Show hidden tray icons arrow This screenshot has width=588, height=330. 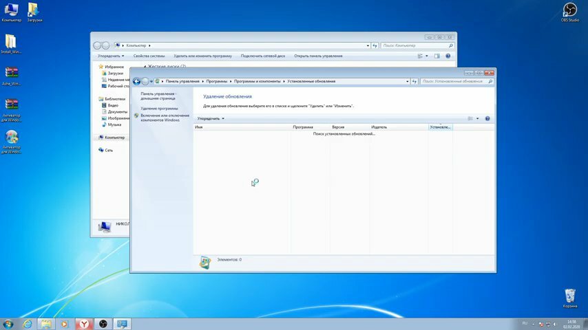coord(533,324)
